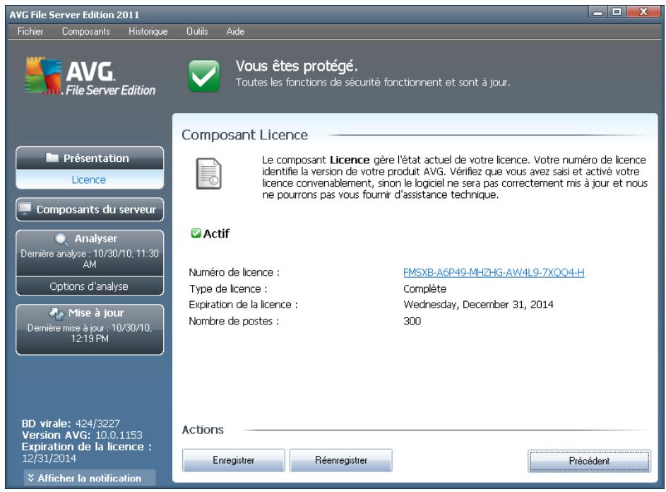Click the update arrows icon on Mise à jour
The image size is (666, 492).
[x=56, y=313]
